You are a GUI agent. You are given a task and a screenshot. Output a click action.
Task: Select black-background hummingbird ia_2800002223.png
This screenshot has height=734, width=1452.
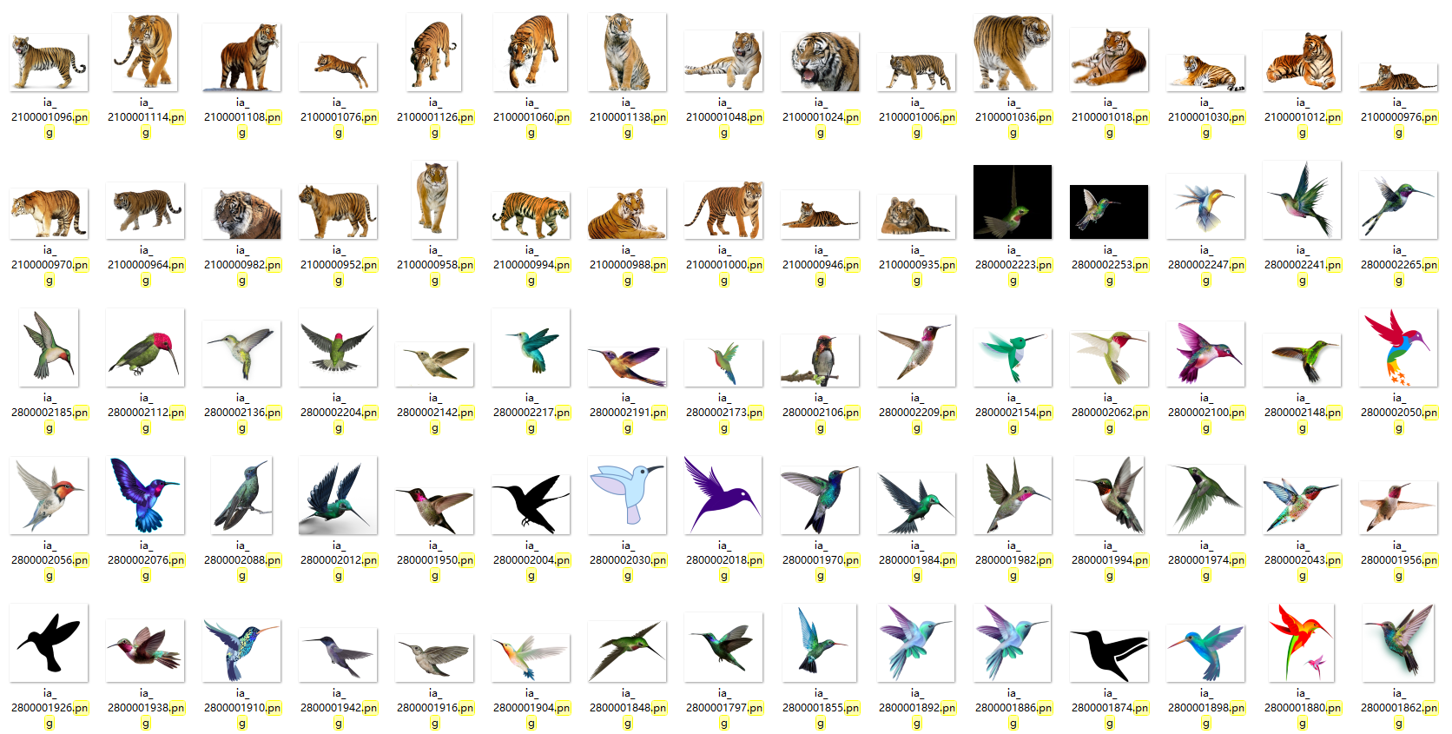[1013, 202]
